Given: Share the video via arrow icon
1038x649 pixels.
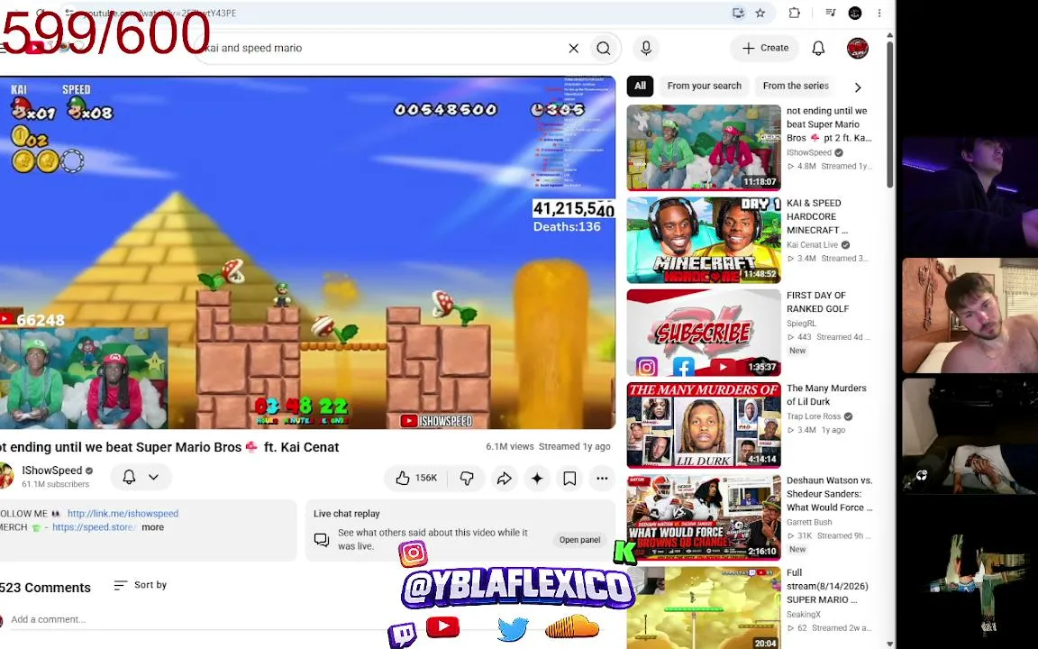Looking at the screenshot, I should pyautogui.click(x=504, y=478).
